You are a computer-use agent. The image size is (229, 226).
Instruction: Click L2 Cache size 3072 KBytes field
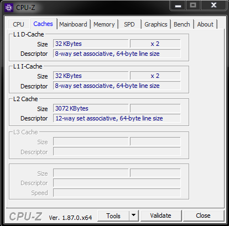91,108
